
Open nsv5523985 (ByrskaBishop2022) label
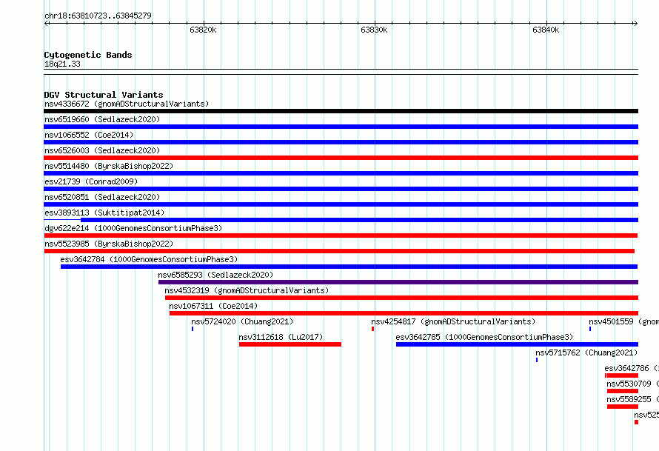coord(109,244)
